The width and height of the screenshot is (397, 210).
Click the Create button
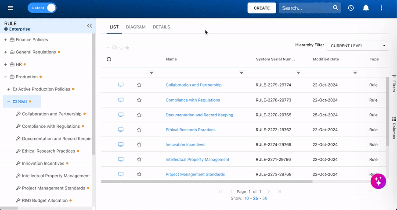(x=262, y=8)
